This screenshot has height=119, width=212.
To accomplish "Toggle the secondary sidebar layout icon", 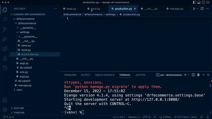I will tap(203, 2).
